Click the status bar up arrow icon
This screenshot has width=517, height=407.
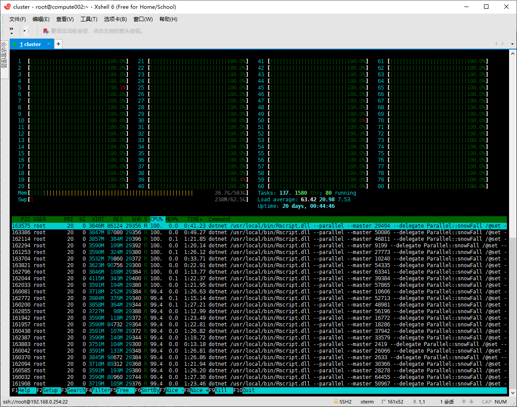click(463, 401)
